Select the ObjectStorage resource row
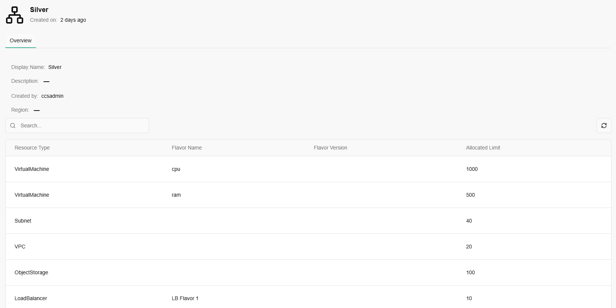 [x=31, y=272]
